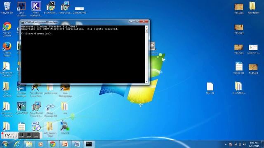
Task: Open the battery power tray icon
Action: point(240,144)
